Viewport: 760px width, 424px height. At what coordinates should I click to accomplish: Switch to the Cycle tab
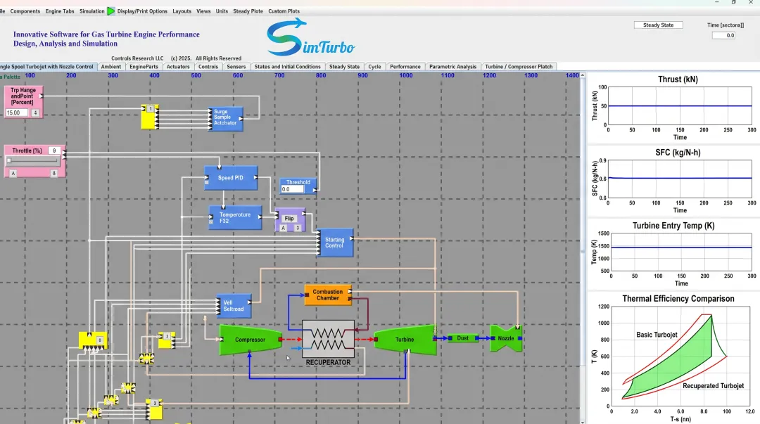[374, 67]
